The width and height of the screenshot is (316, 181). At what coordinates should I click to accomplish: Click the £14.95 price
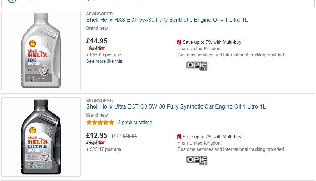[97, 41]
